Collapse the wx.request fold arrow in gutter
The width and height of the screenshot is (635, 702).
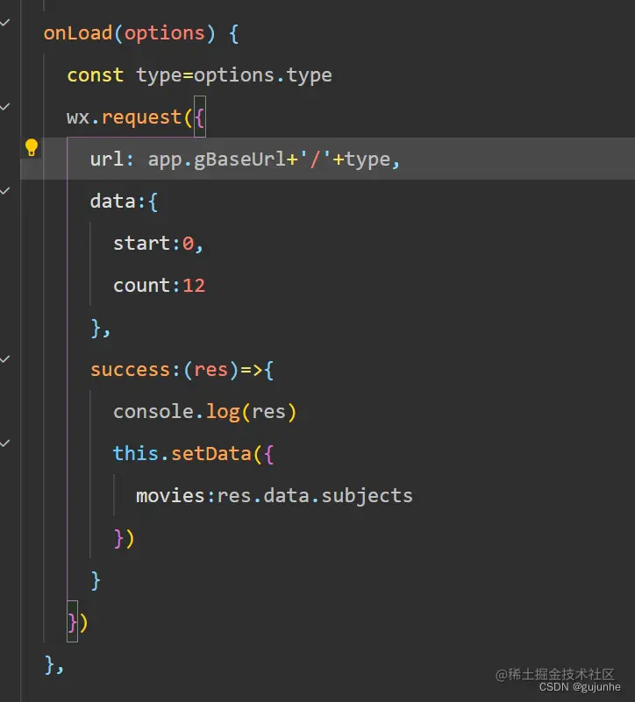5,107
